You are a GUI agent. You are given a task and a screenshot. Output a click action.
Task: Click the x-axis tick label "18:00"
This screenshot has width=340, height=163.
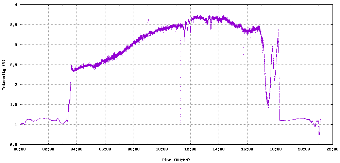(x=276, y=149)
